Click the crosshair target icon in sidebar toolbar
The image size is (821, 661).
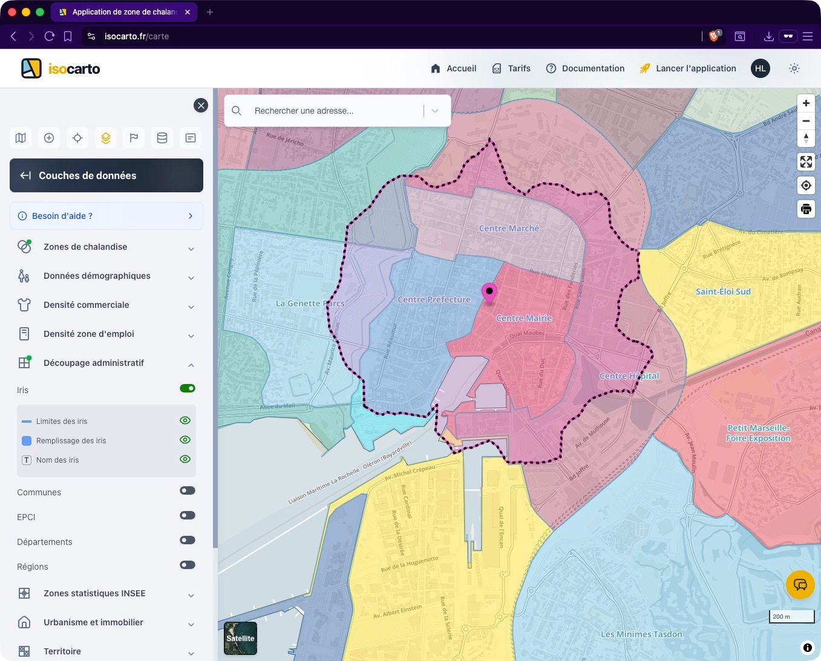(x=77, y=138)
